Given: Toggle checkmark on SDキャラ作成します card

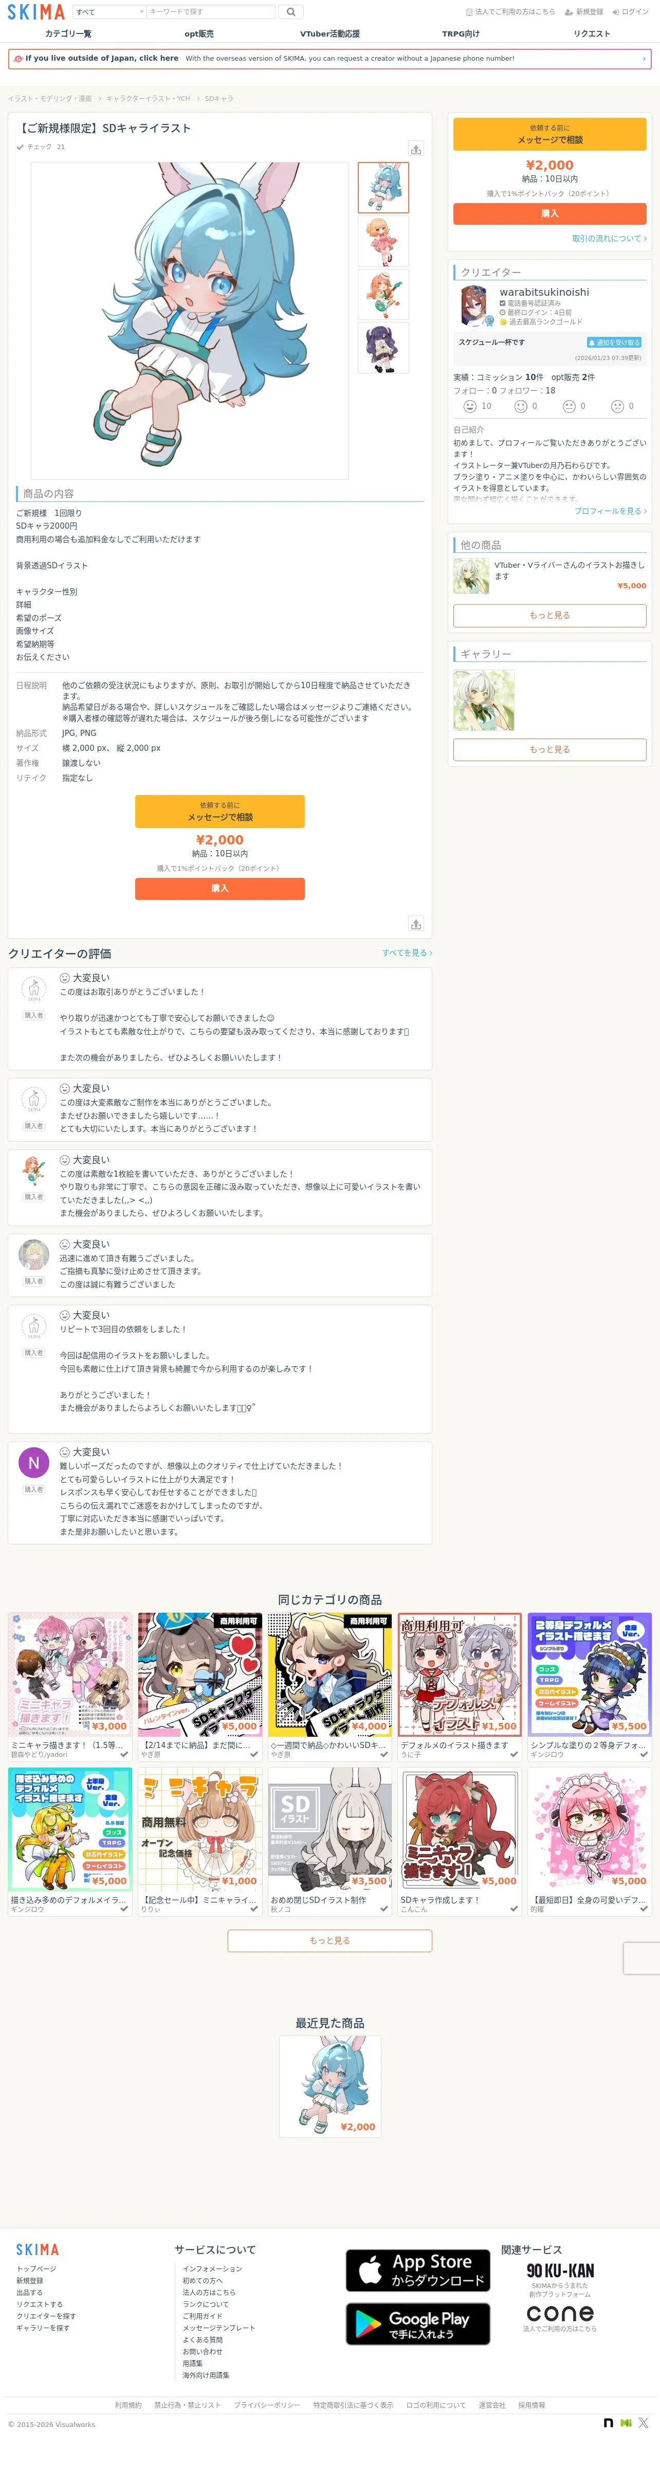Looking at the screenshot, I should coord(515,1909).
